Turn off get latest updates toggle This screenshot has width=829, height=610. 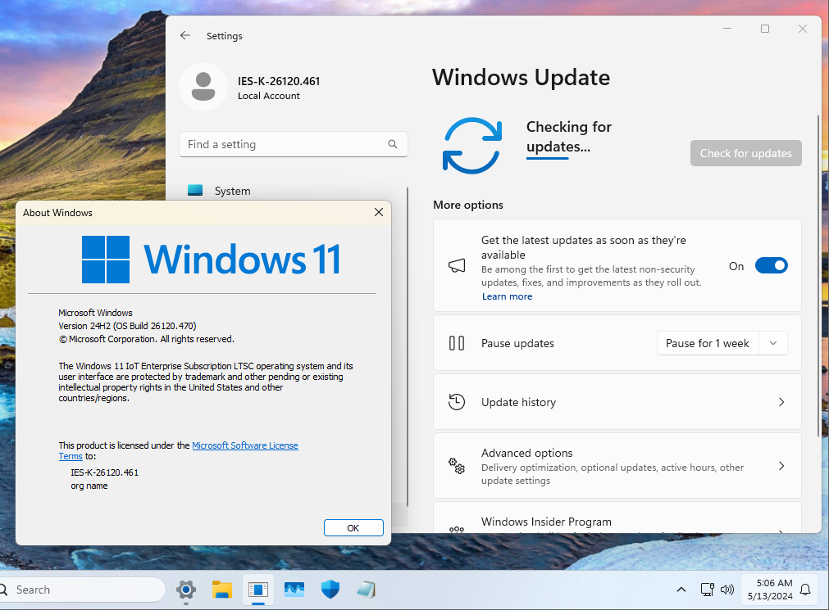tap(772, 265)
